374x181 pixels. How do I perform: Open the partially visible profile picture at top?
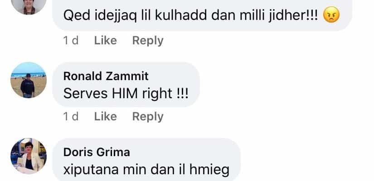(x=29, y=7)
